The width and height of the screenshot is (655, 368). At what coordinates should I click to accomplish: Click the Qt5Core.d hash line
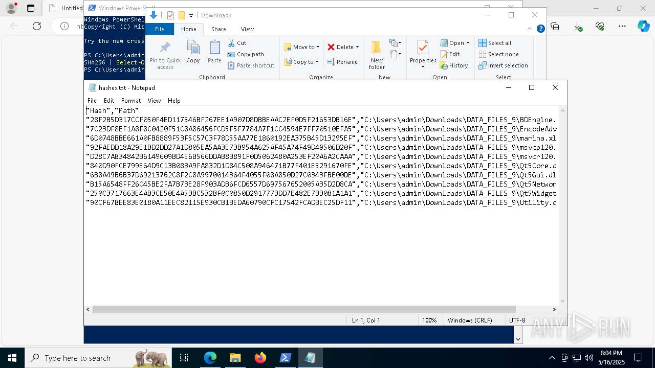point(321,166)
